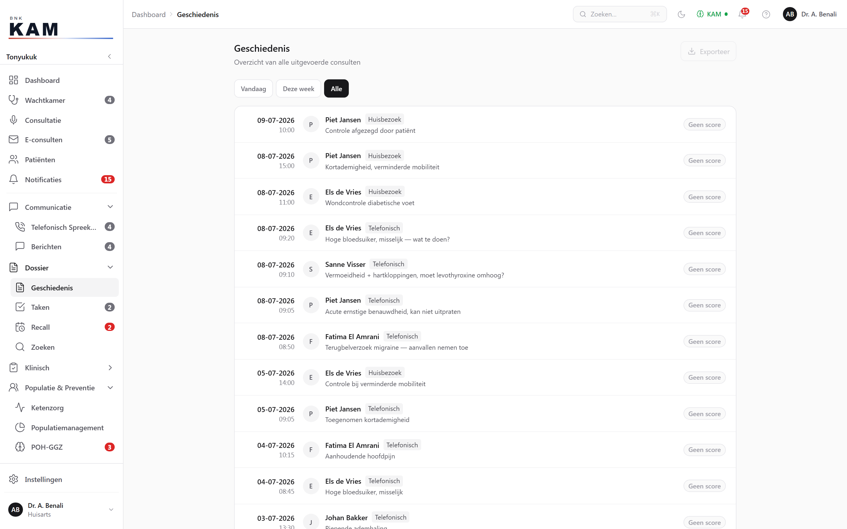Open POH-GGZ brain icon
The width and height of the screenshot is (847, 529).
pos(20,447)
